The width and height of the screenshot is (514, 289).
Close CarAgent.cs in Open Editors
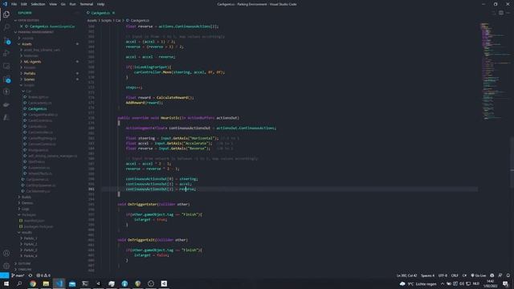(x=22, y=26)
